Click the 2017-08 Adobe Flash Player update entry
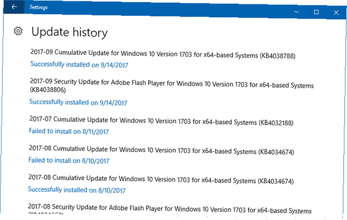The height and width of the screenshot is (220, 347). click(170, 209)
